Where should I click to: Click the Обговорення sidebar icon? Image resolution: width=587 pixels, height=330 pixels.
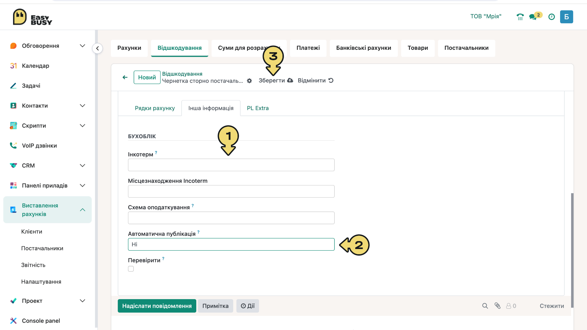13,46
